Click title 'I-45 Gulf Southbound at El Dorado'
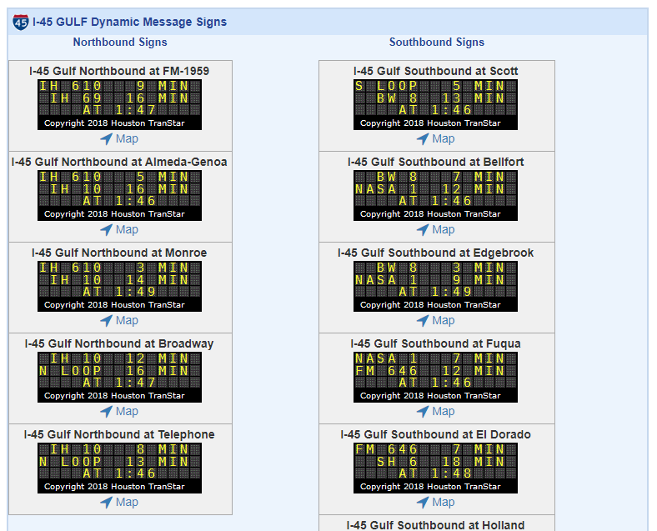This screenshot has width=657, height=531. click(436, 434)
